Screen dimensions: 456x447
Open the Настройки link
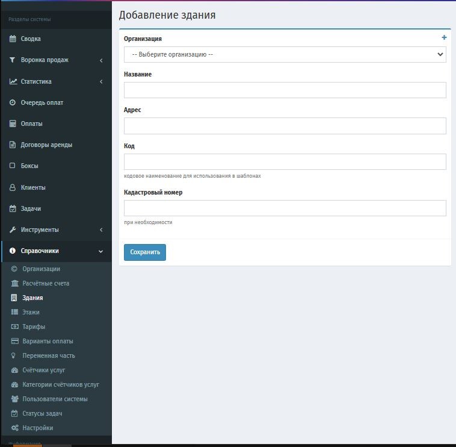pos(38,428)
